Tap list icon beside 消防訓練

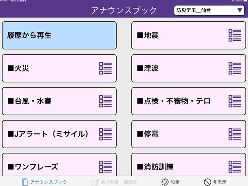235,167
